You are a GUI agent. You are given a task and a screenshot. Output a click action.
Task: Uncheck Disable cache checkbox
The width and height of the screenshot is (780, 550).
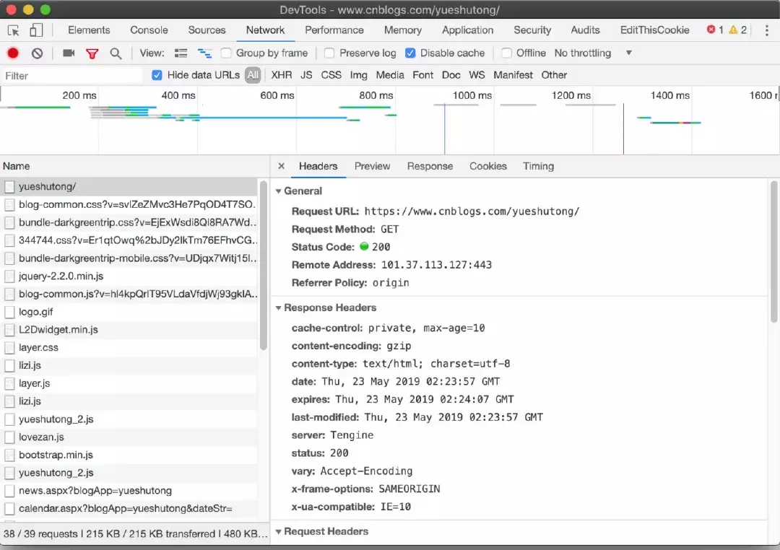pyautogui.click(x=410, y=53)
